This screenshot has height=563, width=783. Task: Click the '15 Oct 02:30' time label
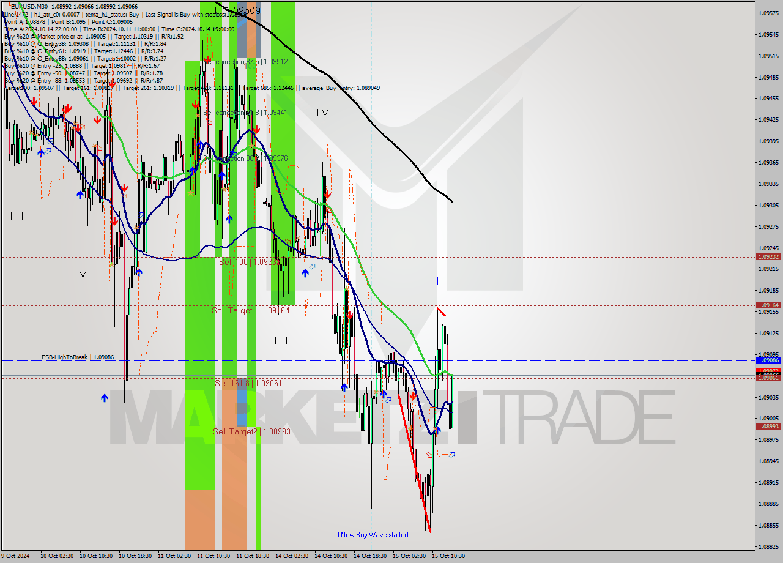410,556
